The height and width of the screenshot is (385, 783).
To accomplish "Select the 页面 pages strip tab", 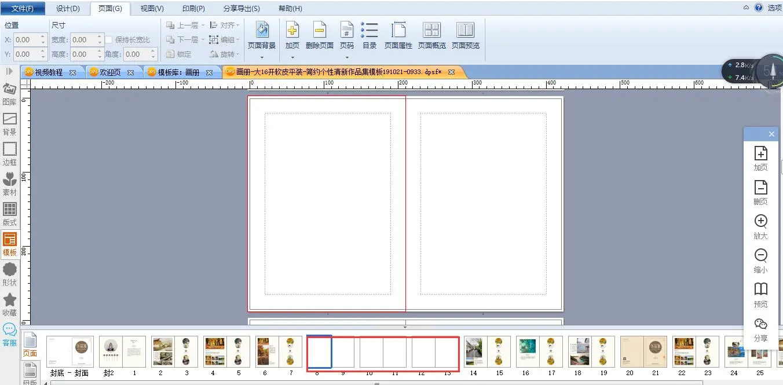I will click(x=30, y=344).
